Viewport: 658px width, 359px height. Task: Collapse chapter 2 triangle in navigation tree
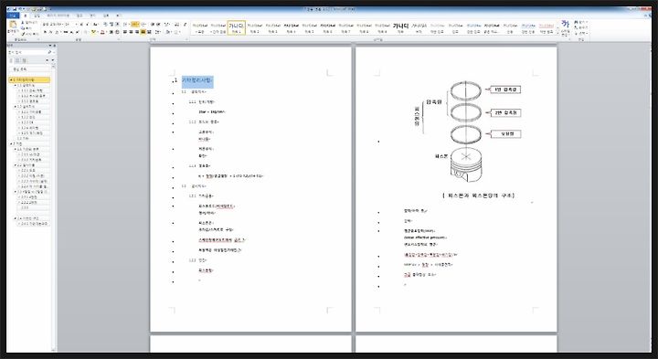point(10,143)
